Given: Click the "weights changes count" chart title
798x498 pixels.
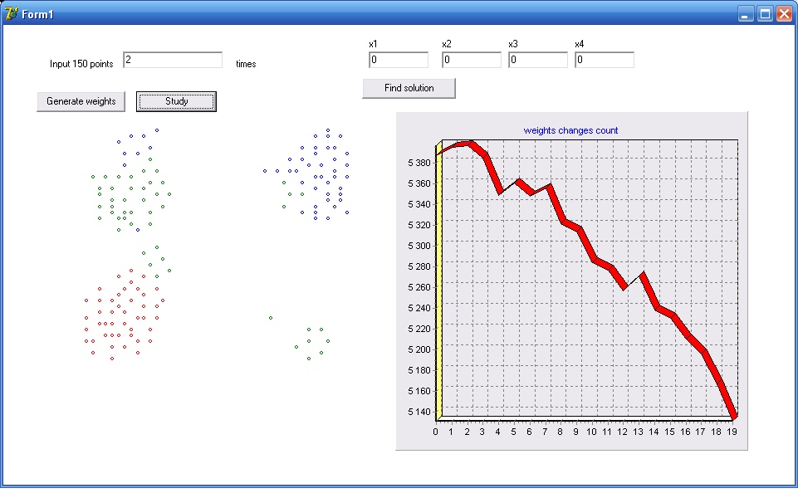Looking at the screenshot, I should (570, 130).
